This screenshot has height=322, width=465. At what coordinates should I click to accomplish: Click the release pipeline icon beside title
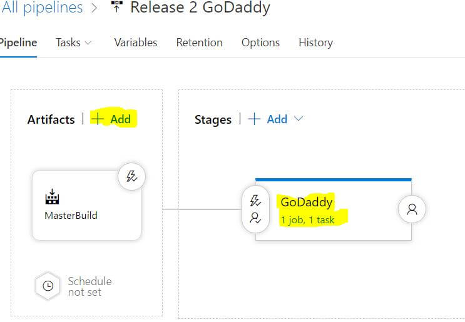tap(116, 6)
